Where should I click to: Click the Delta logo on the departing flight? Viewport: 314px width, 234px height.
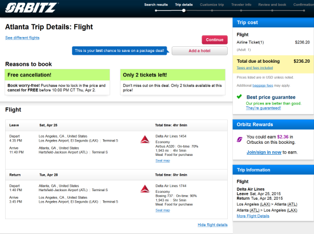[145, 139]
